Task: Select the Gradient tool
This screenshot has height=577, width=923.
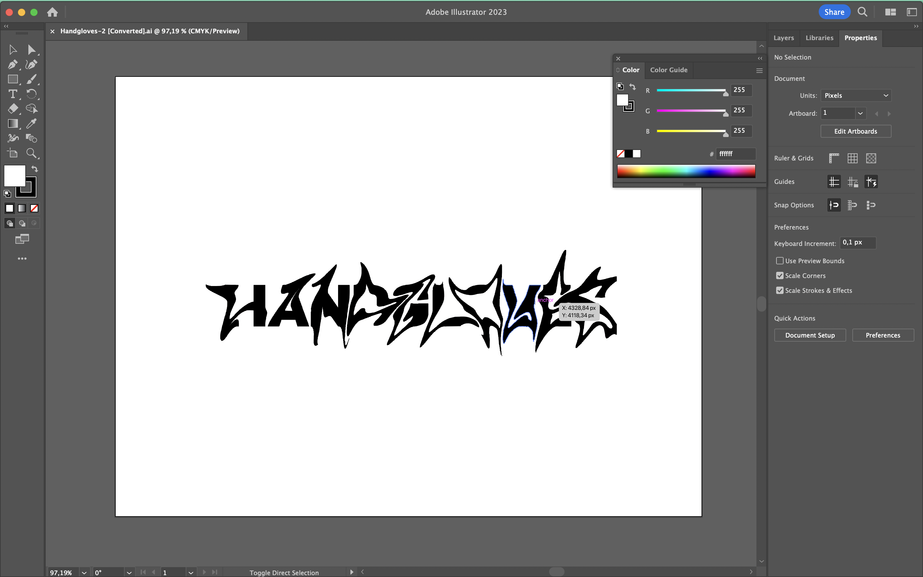Action: [13, 123]
